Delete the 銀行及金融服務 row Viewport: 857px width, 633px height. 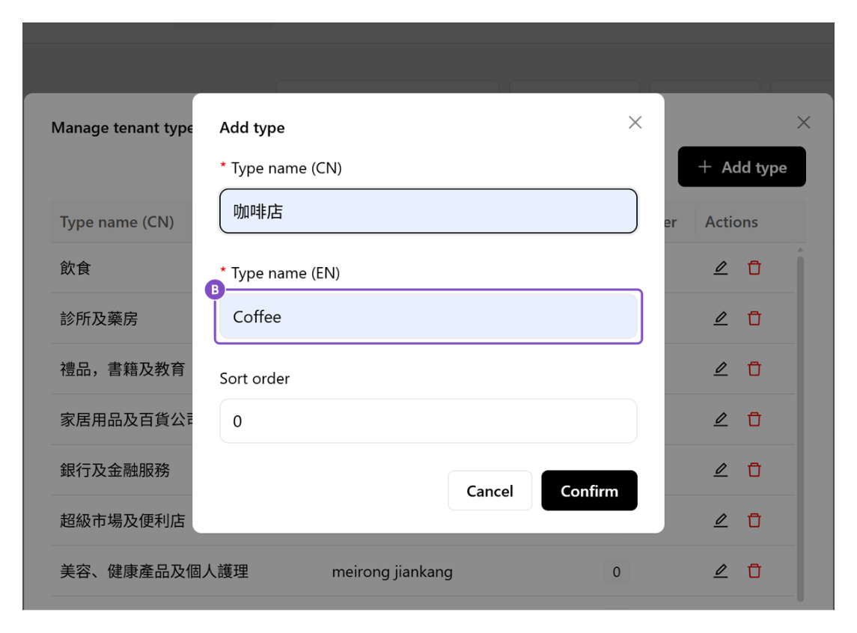tap(754, 470)
